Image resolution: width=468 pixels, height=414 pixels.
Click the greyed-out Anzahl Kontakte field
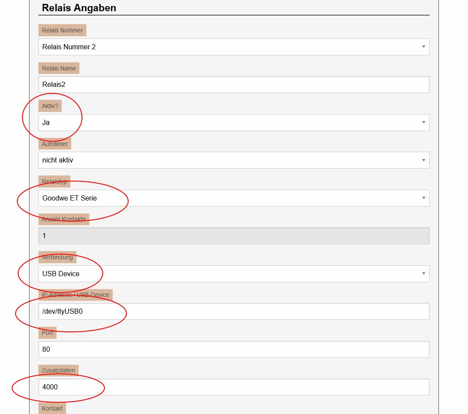[x=234, y=236]
